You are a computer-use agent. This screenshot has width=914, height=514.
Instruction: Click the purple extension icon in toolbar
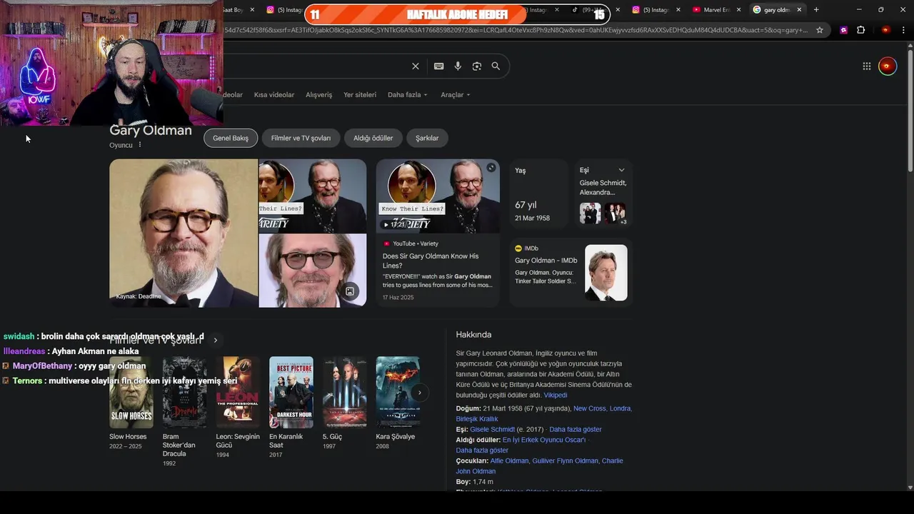click(844, 30)
